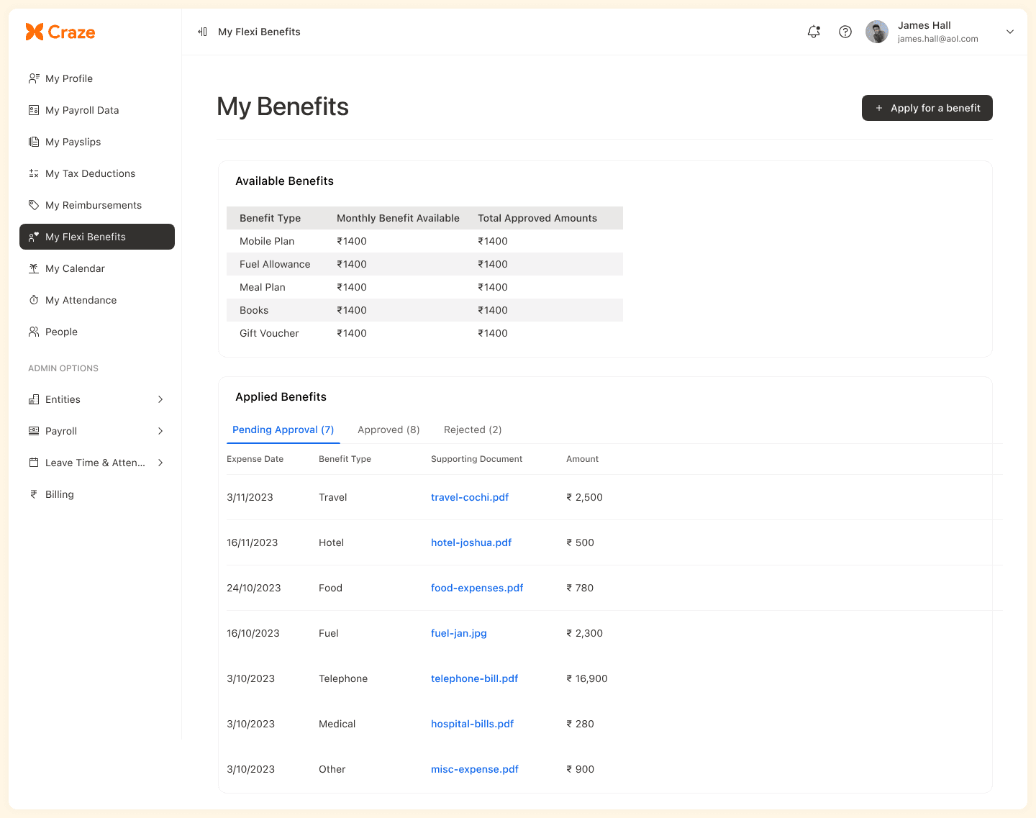The height and width of the screenshot is (818, 1036).
Task: Open hotel-joshua.pdf document
Action: click(x=471, y=542)
